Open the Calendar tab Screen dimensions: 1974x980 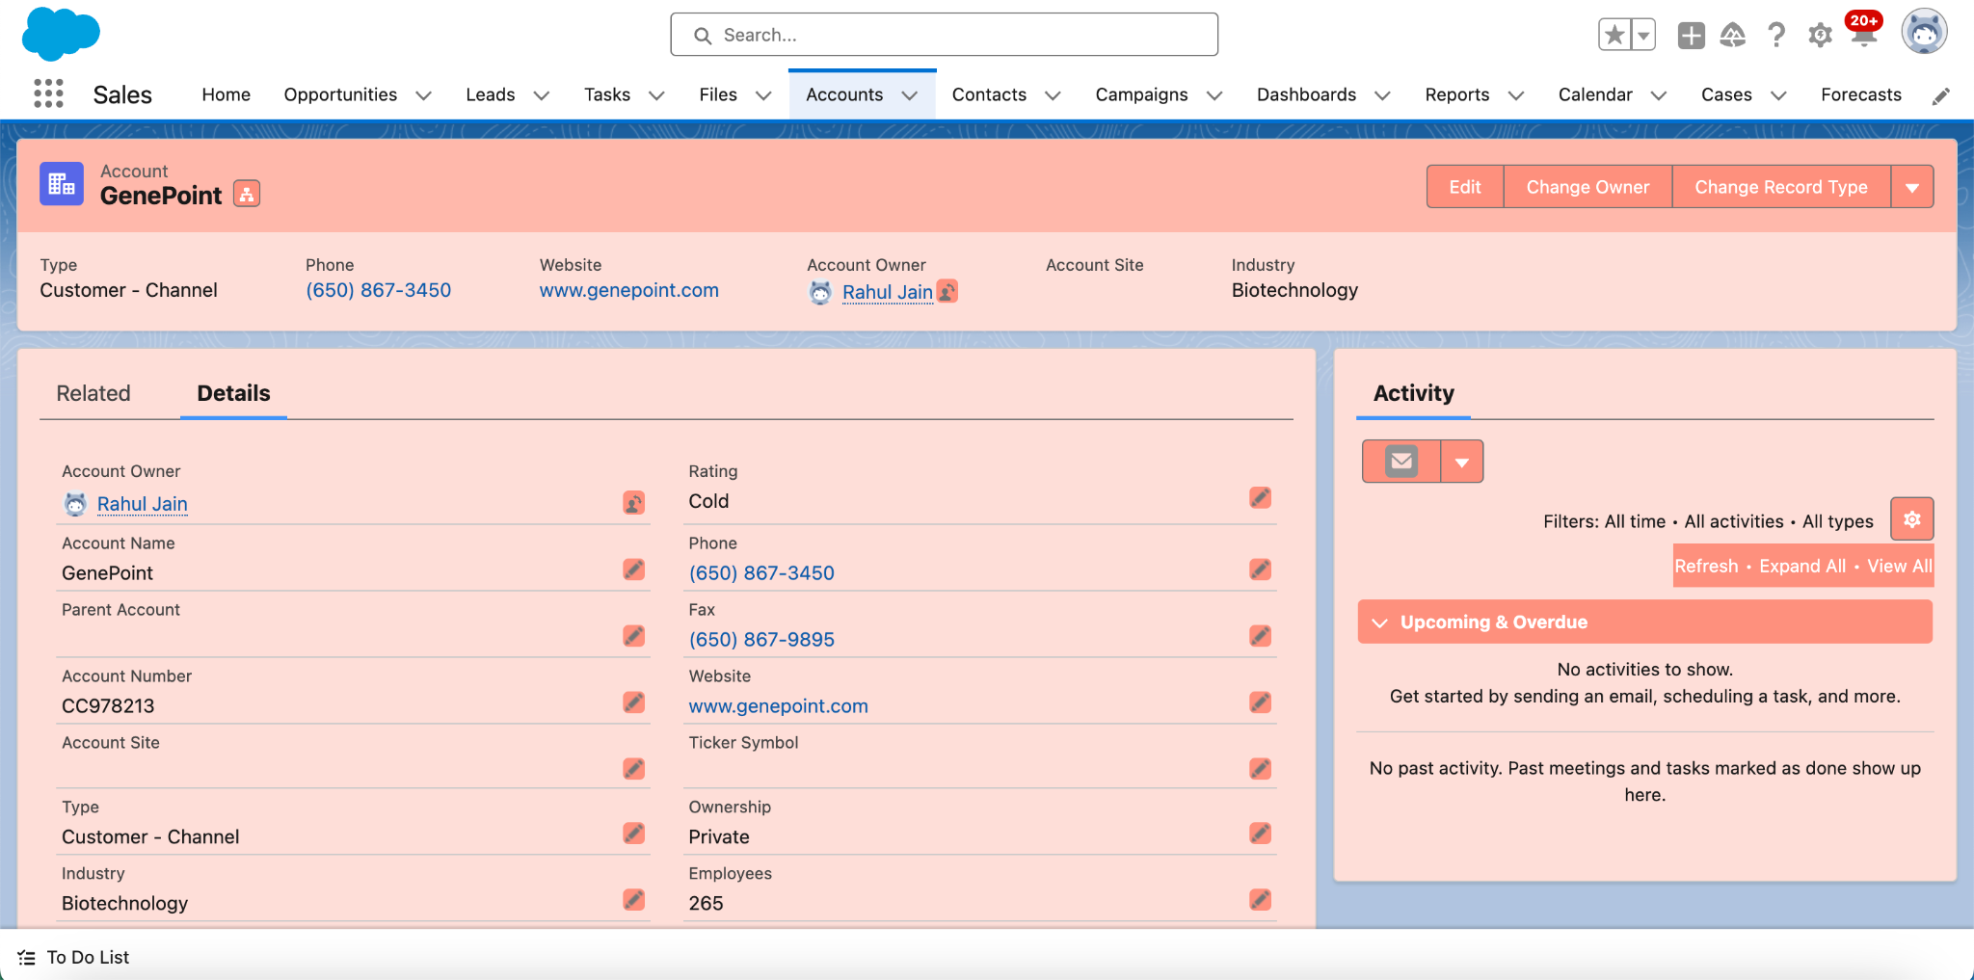point(1595,94)
